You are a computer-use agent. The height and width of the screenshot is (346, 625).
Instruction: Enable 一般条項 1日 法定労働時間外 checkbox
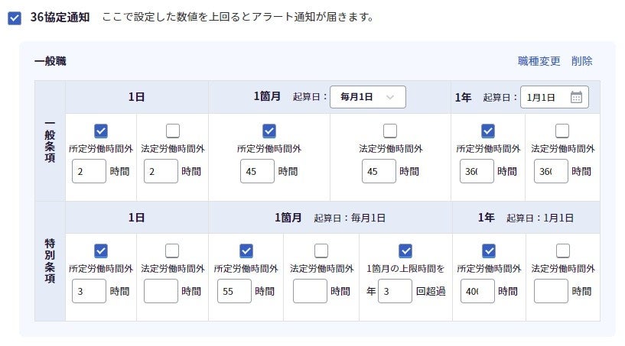pos(172,131)
